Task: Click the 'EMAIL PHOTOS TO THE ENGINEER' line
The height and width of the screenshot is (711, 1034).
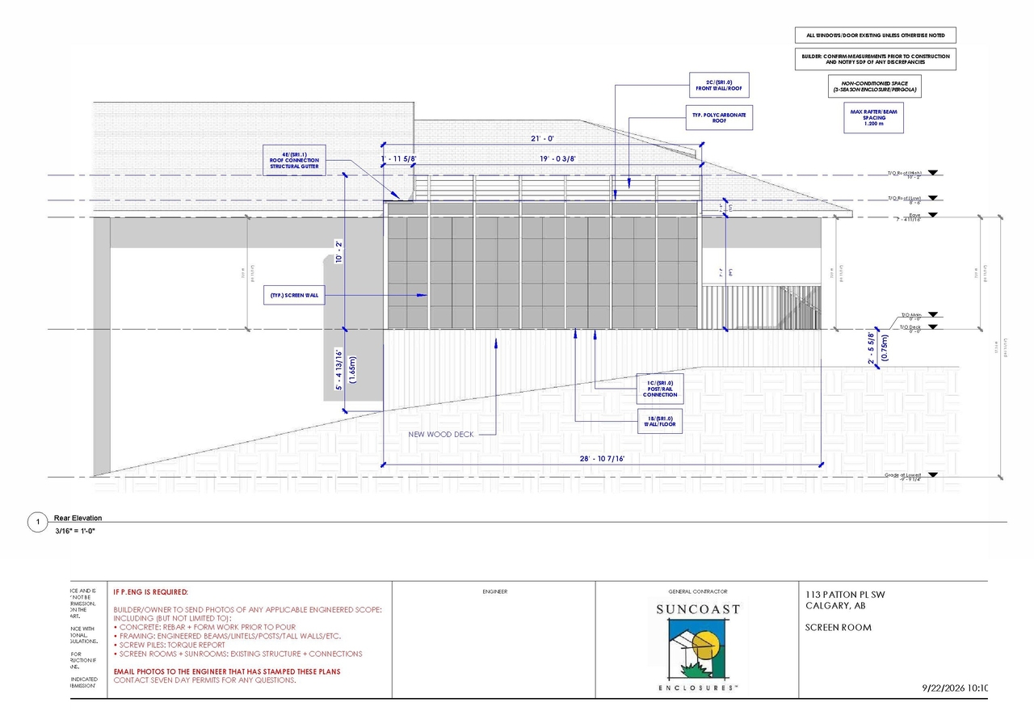Action: pyautogui.click(x=227, y=671)
